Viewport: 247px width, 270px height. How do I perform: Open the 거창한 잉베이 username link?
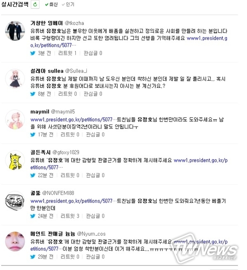(47, 23)
